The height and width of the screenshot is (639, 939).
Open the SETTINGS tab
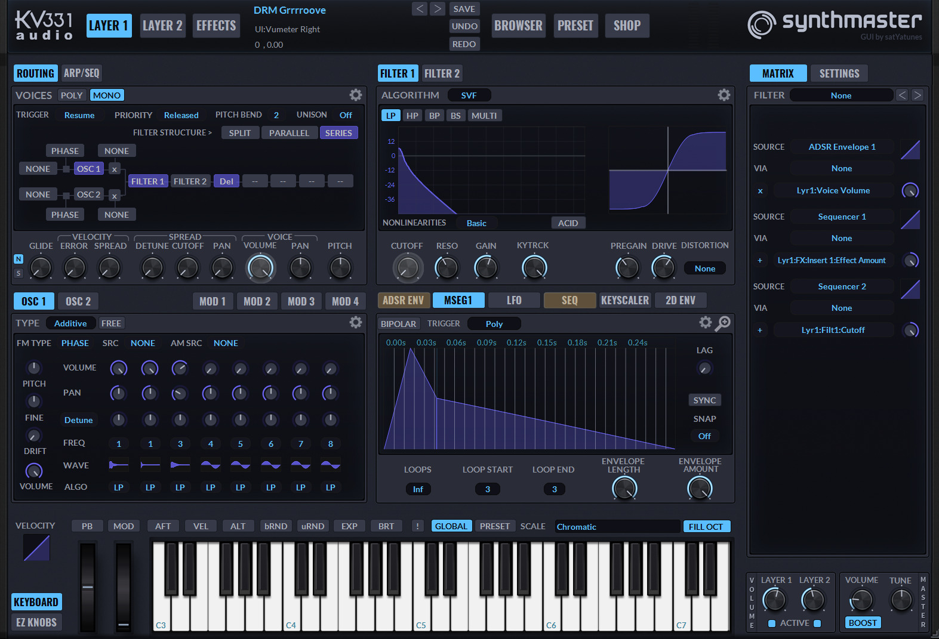(839, 73)
